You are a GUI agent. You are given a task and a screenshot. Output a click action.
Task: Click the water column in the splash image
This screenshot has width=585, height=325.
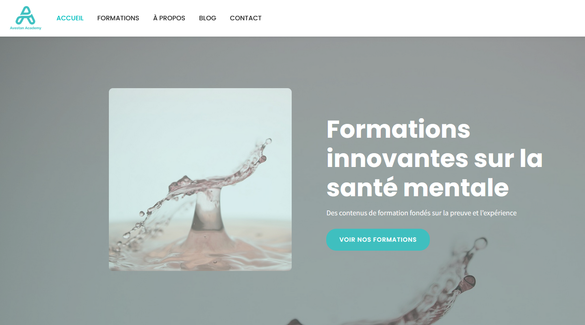tap(208, 211)
